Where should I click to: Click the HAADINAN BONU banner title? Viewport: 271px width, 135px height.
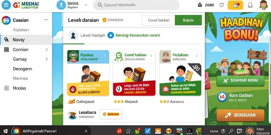tap(241, 29)
